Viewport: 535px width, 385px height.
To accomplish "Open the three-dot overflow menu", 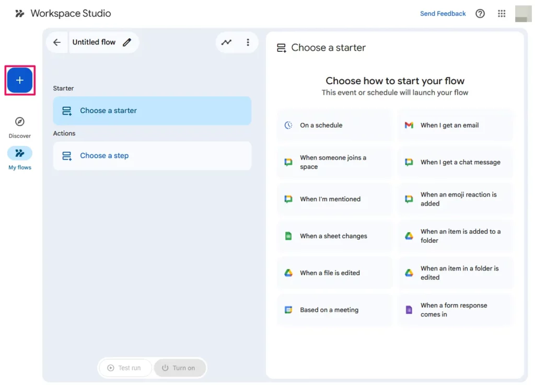I will click(248, 42).
